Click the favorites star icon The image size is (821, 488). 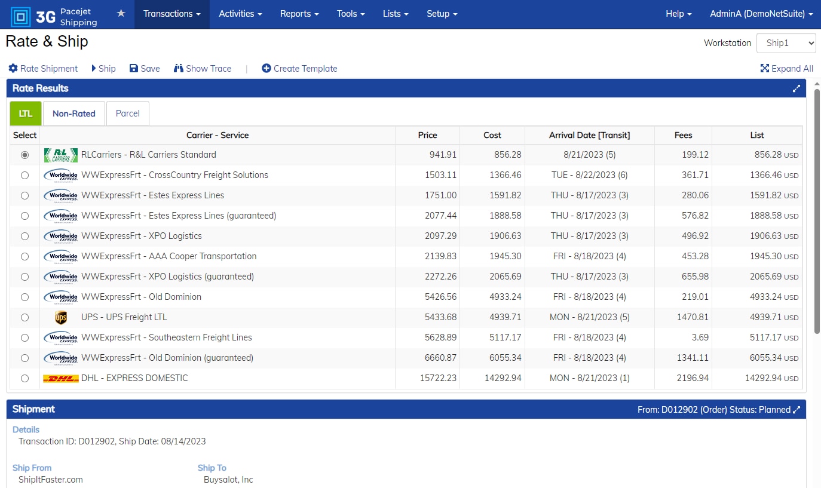click(121, 13)
